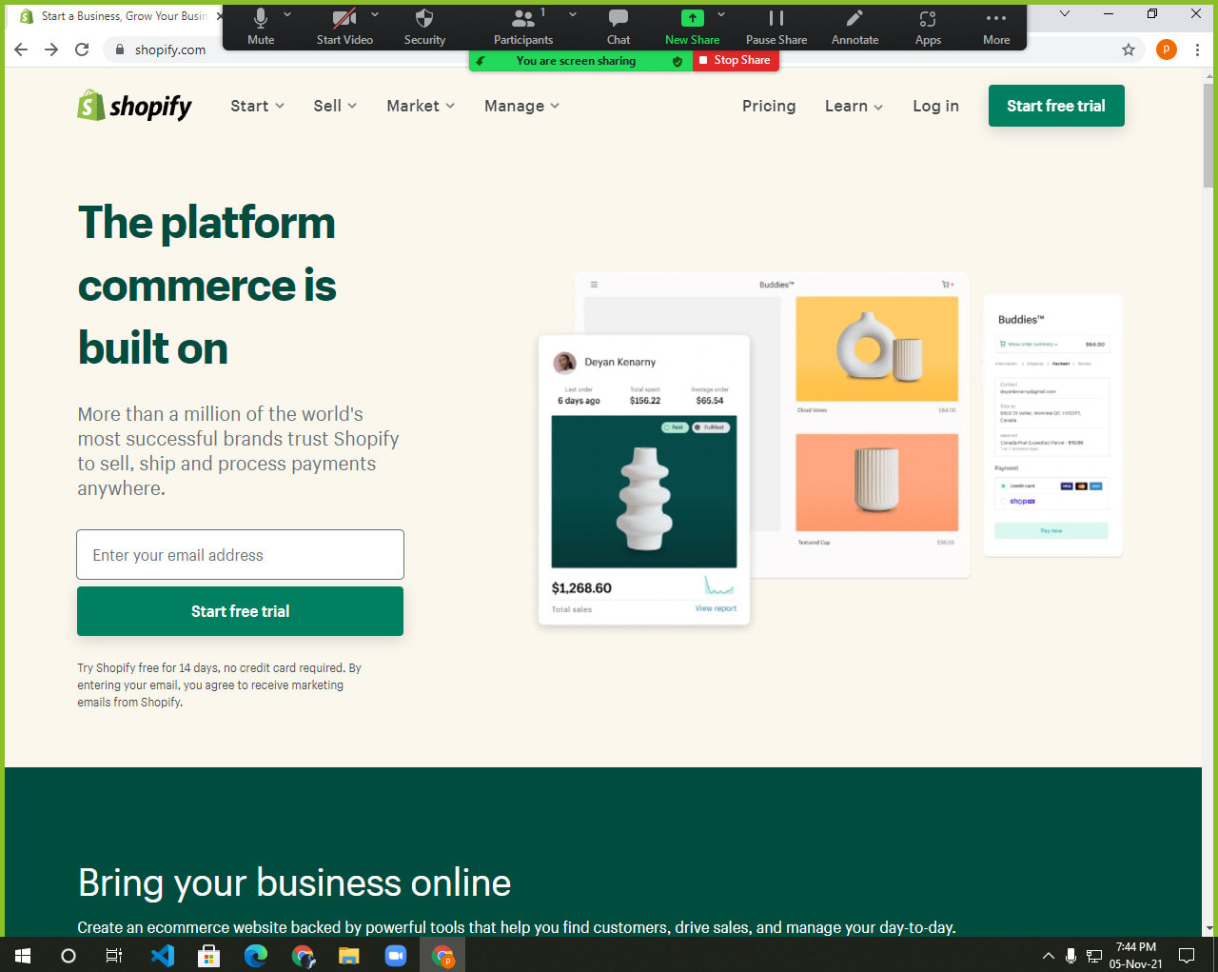This screenshot has height=972, width=1218.
Task: Expand the Start navigation menu
Action: pos(257,106)
